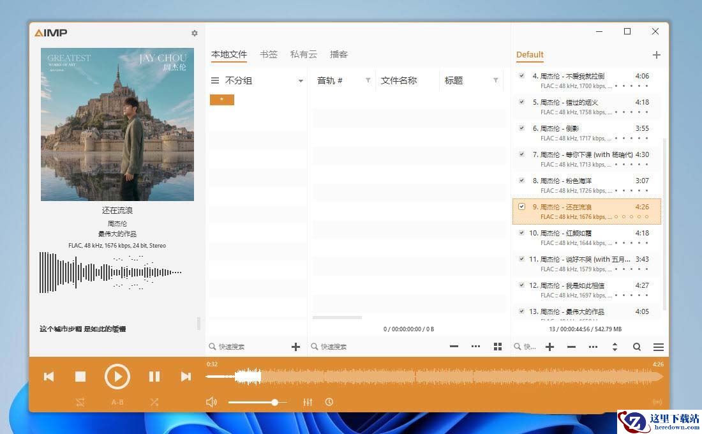Open settings via the gear icon
The image size is (702, 434).
(195, 33)
